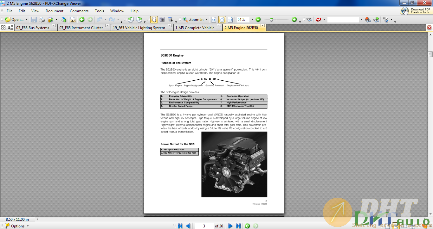This screenshot has height=229, width=433.
Task: Open the Edit menu
Action: click(x=22, y=11)
